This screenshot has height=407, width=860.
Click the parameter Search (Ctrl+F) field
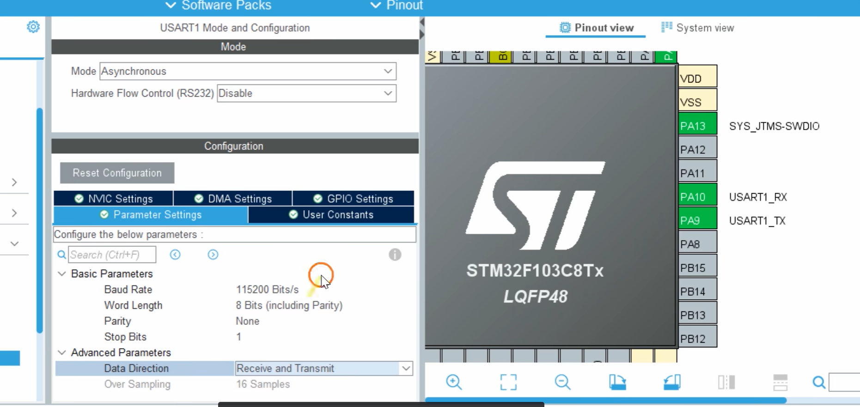pyautogui.click(x=112, y=255)
